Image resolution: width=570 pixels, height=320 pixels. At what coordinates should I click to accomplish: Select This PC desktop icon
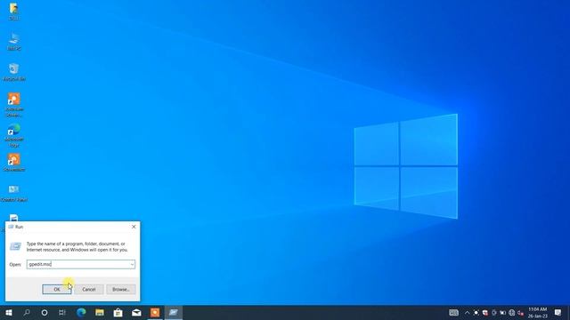click(14, 42)
